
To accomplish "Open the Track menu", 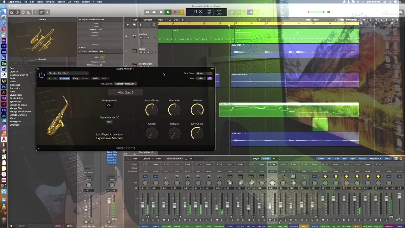I will pyautogui.click(x=40, y=2).
